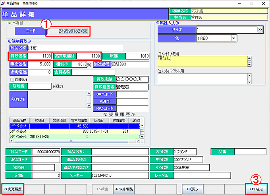
Task: Click the F1 変更履歴 button
Action: [x=12, y=189]
